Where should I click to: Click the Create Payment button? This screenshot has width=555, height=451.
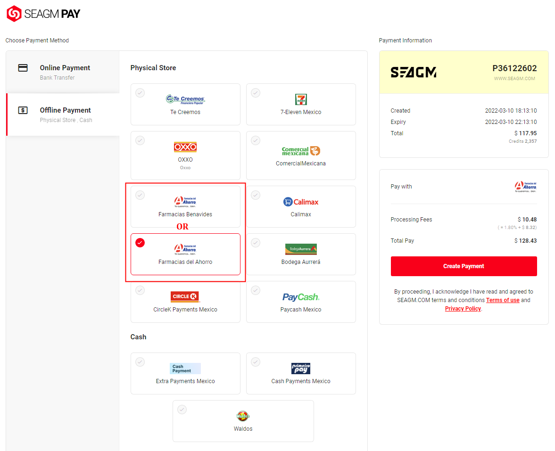(464, 266)
